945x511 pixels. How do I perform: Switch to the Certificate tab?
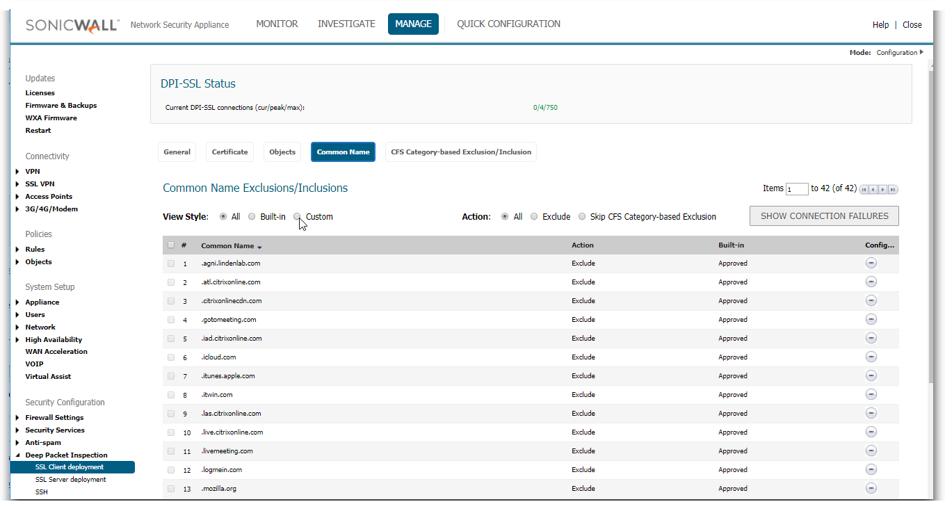(229, 152)
